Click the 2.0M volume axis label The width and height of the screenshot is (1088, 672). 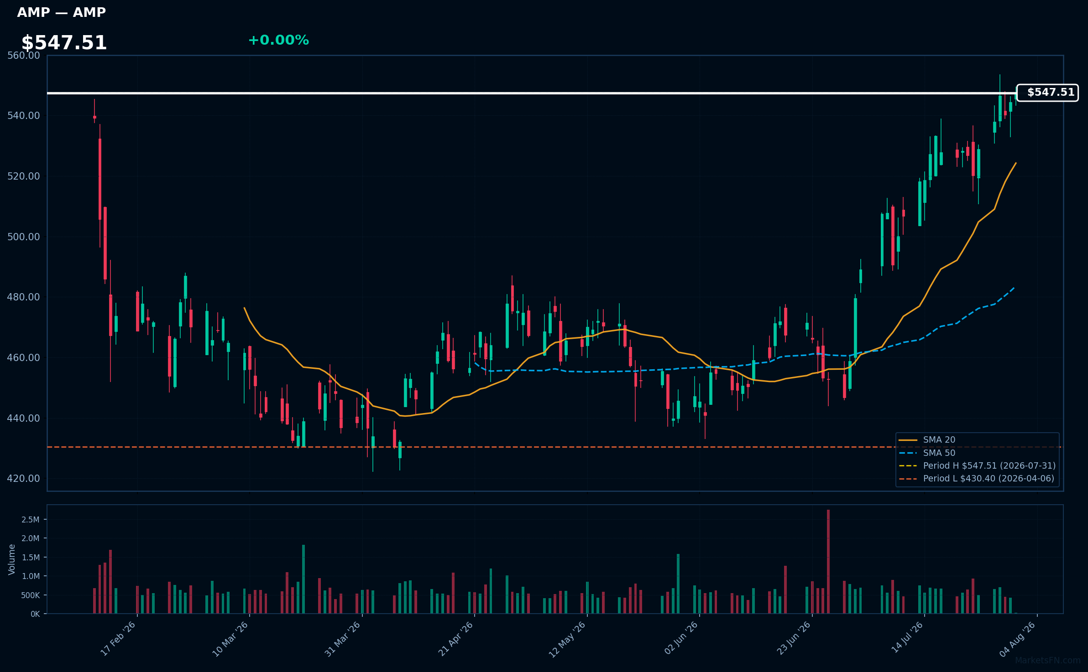pyautogui.click(x=31, y=538)
